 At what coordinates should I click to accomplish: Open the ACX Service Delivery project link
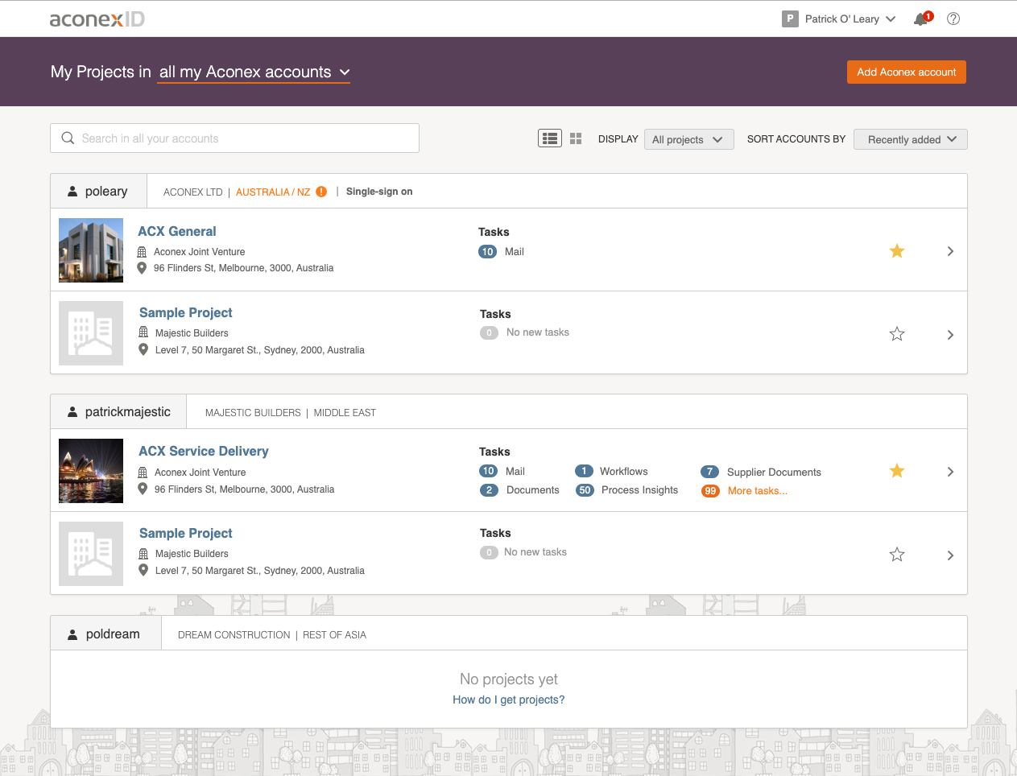[204, 451]
